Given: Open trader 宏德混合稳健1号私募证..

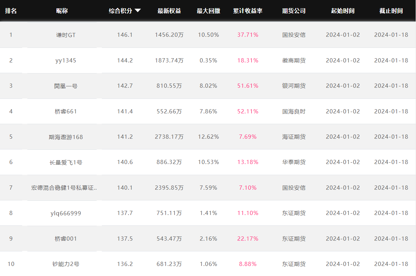Looking at the screenshot, I should tap(64, 188).
